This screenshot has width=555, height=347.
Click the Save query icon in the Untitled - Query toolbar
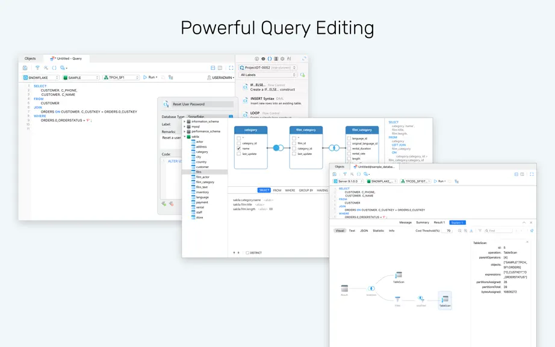25,67
